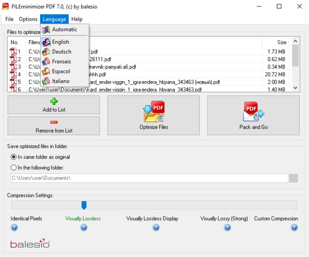Open help icon under Visually Lossy (Strong)
The image size is (309, 257).
tap(227, 227)
